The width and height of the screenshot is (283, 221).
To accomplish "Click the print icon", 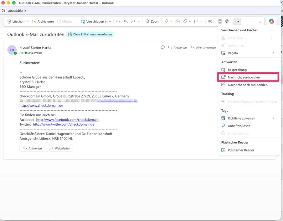I will click(x=210, y=22).
